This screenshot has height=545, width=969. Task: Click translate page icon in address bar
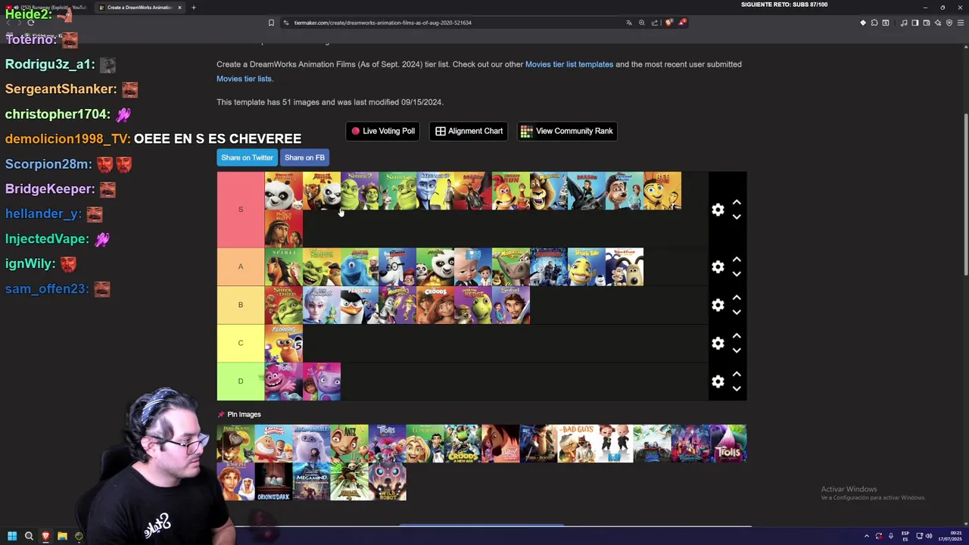click(628, 23)
